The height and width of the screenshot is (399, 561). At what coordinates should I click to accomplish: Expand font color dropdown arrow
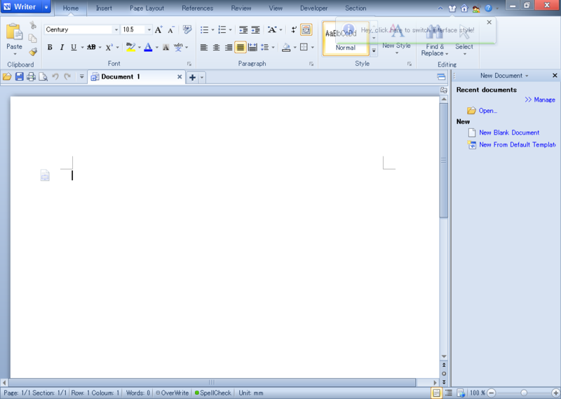pos(156,47)
